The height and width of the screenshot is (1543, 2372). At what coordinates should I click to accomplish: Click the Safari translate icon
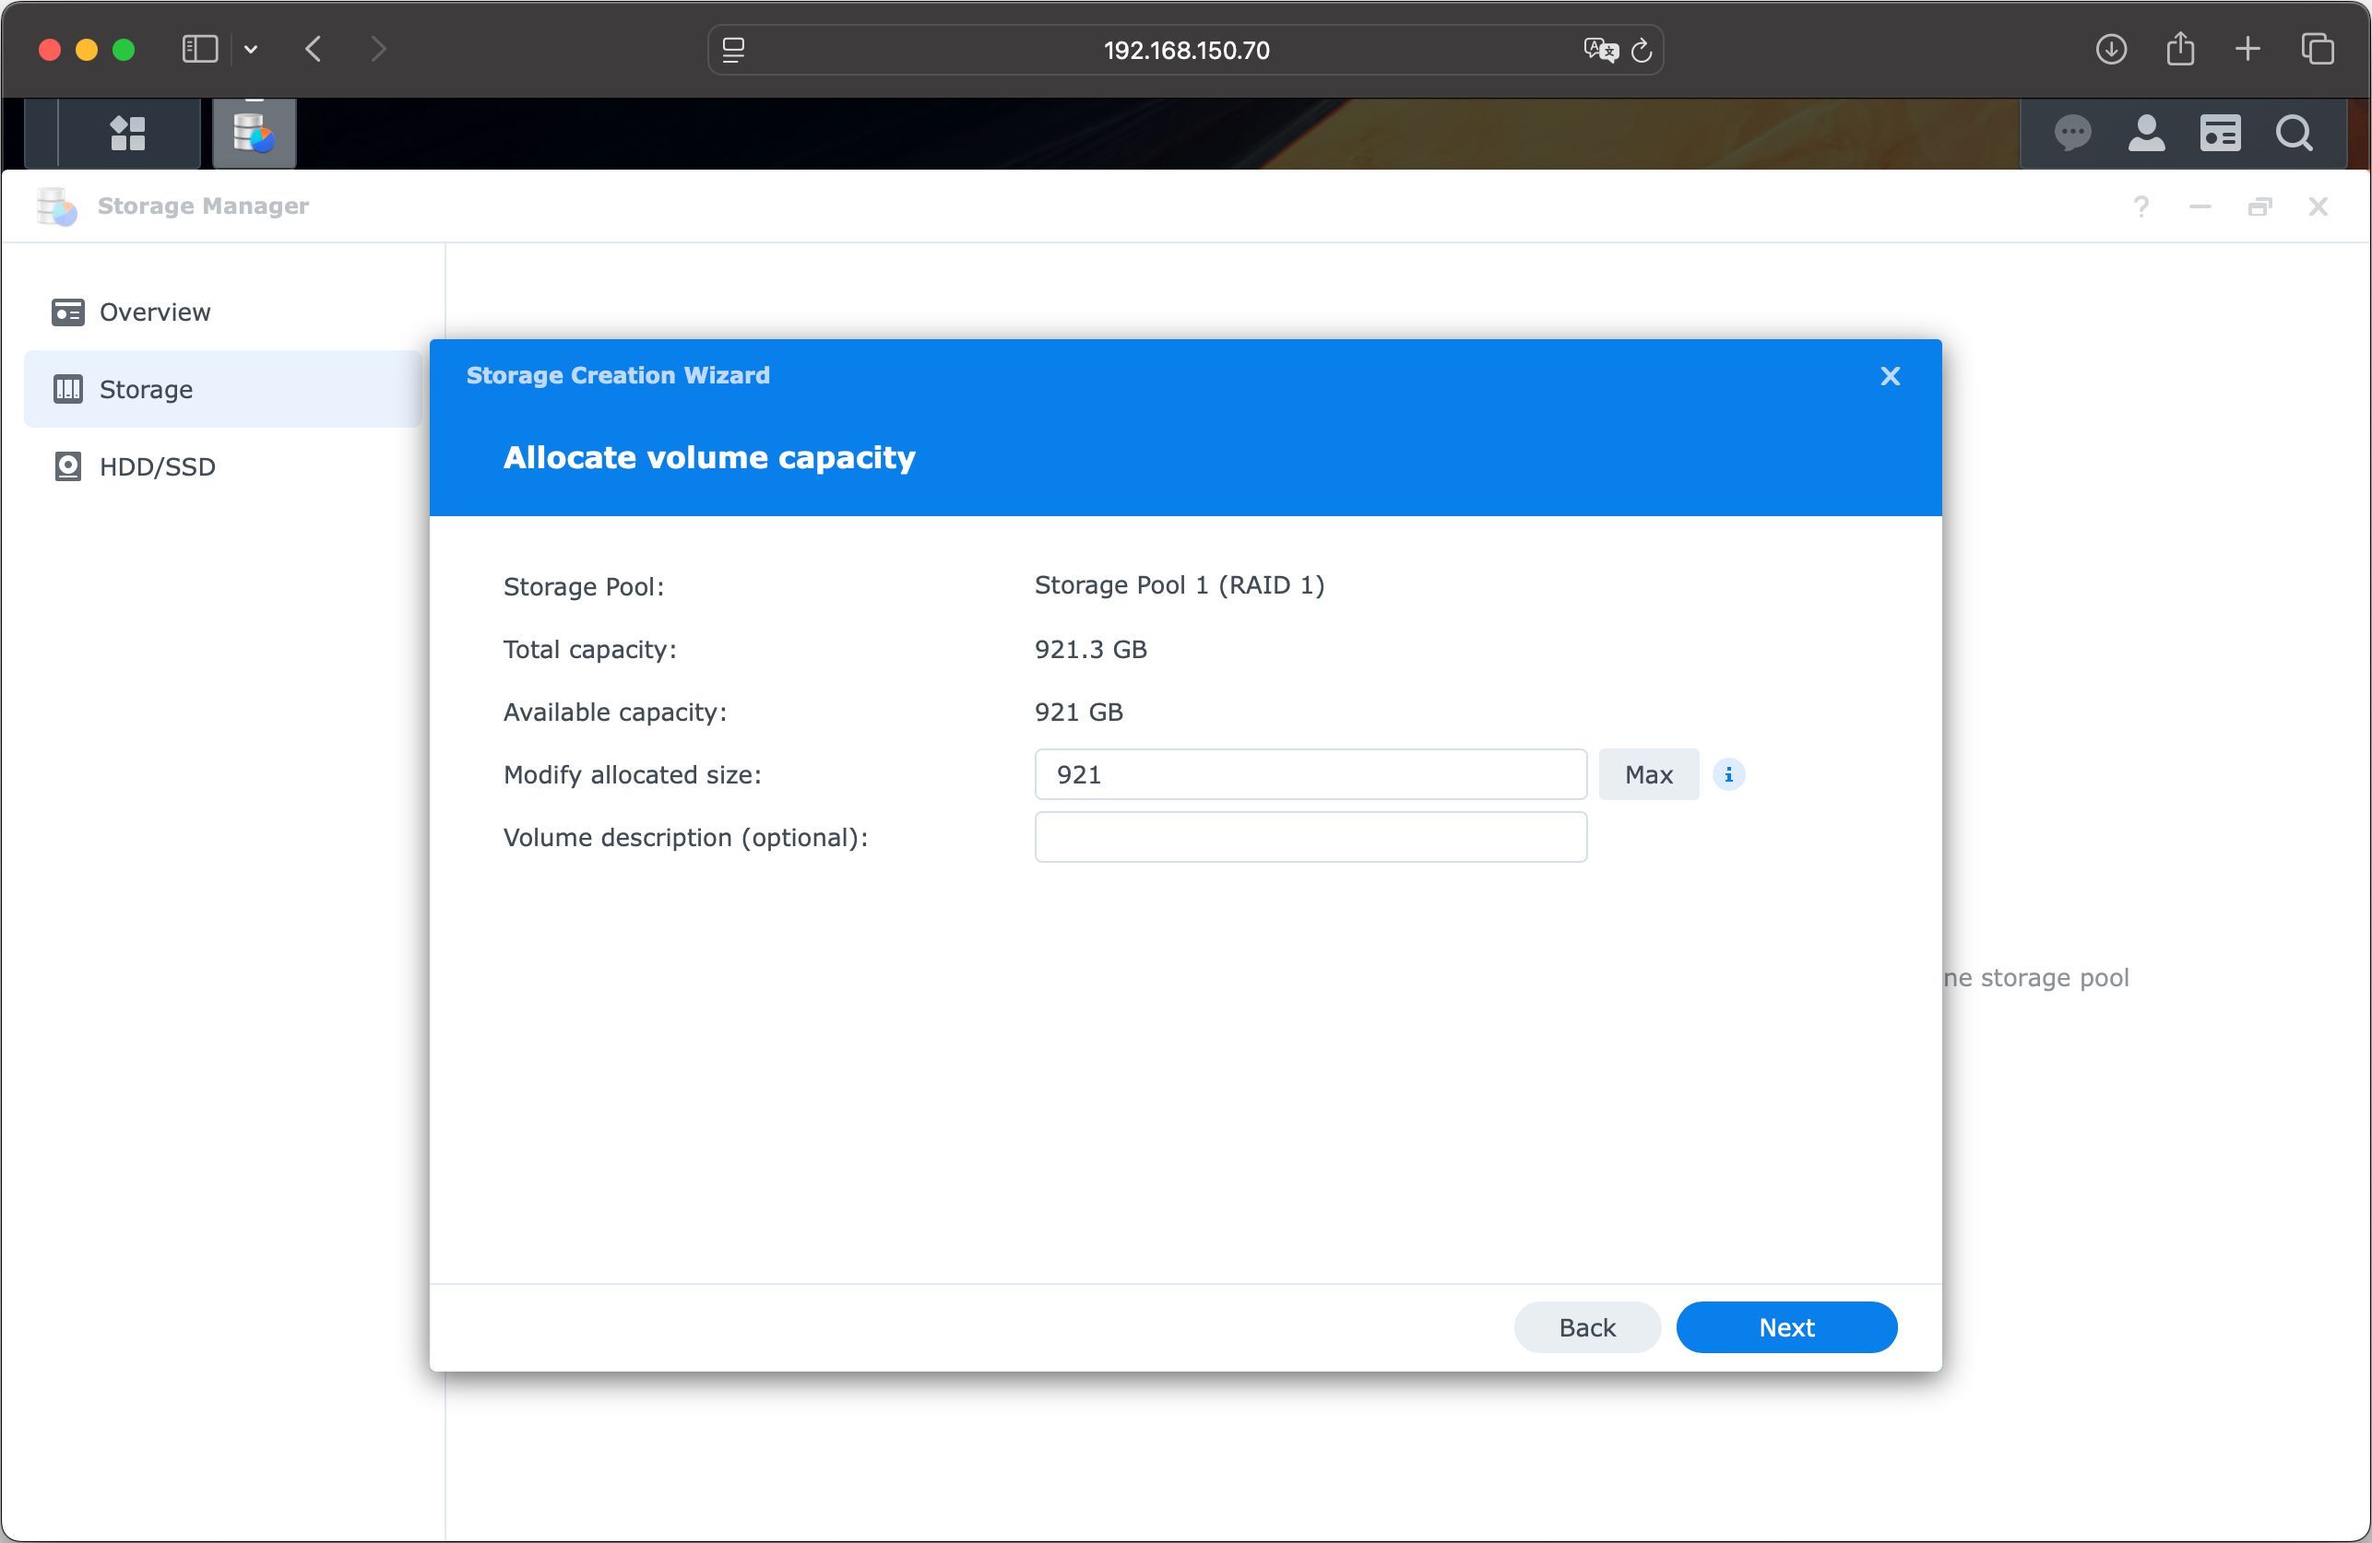point(1599,50)
